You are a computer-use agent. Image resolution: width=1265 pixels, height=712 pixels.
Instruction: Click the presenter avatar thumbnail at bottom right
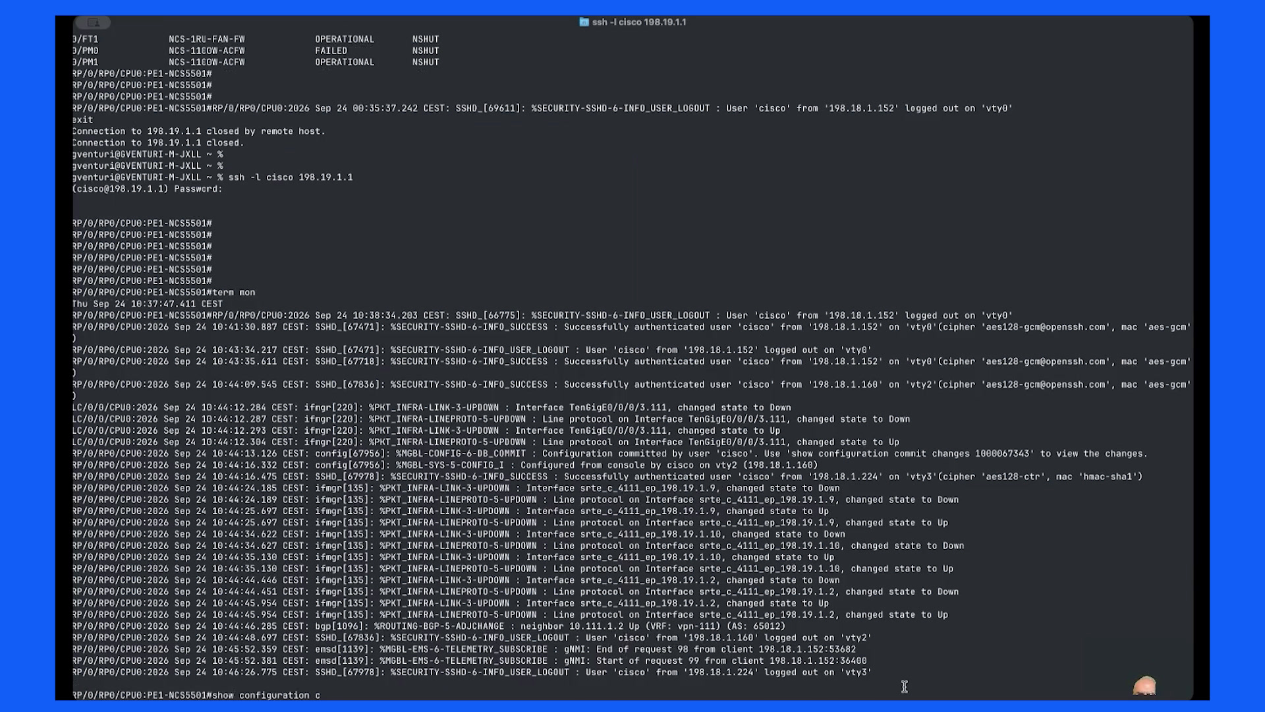tap(1145, 686)
